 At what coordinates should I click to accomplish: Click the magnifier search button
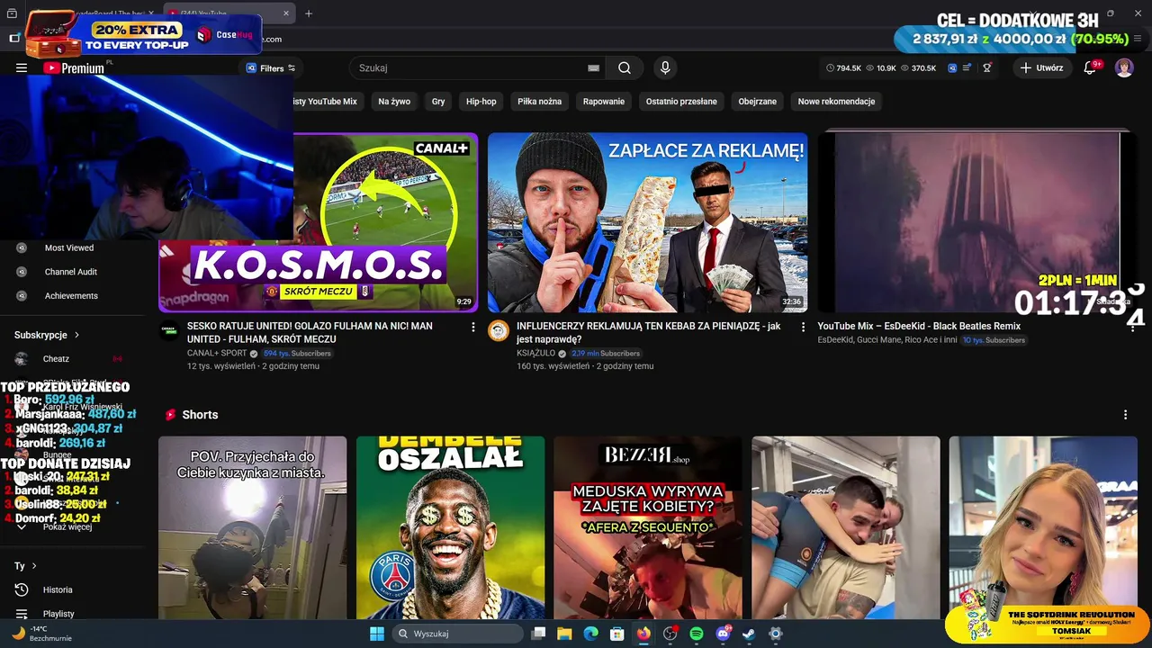(x=625, y=67)
